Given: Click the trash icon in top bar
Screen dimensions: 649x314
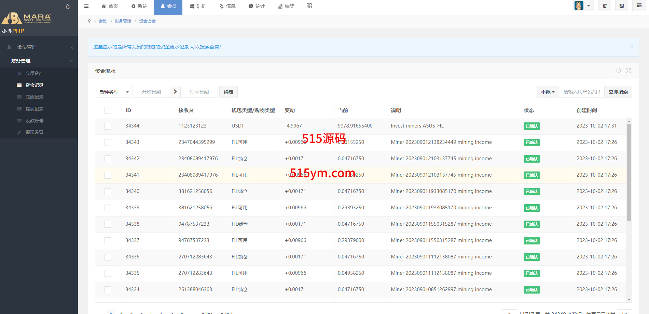Looking at the screenshot, I should (x=605, y=6).
